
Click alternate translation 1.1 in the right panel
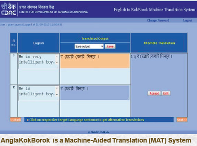pos(151,56)
